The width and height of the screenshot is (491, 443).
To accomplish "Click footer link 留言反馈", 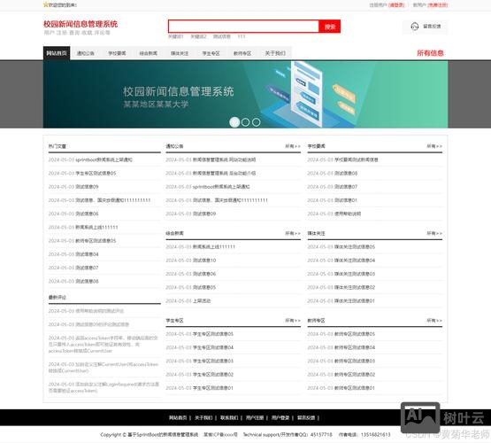I will (306, 418).
